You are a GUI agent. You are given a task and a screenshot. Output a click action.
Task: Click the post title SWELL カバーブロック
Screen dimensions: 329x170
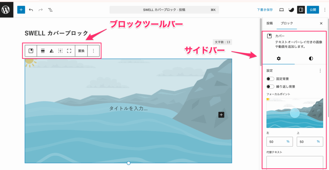pos(56,33)
